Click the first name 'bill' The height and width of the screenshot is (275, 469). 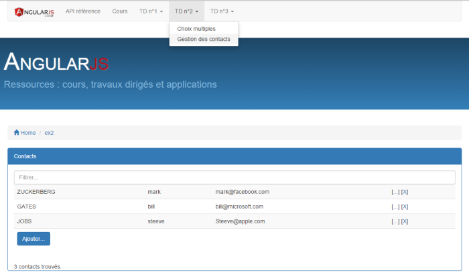tap(151, 207)
